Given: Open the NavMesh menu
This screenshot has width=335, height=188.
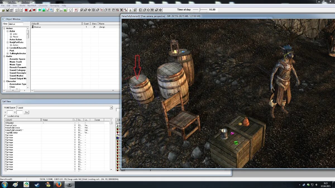Looking at the screenshot, I should 32,6.
